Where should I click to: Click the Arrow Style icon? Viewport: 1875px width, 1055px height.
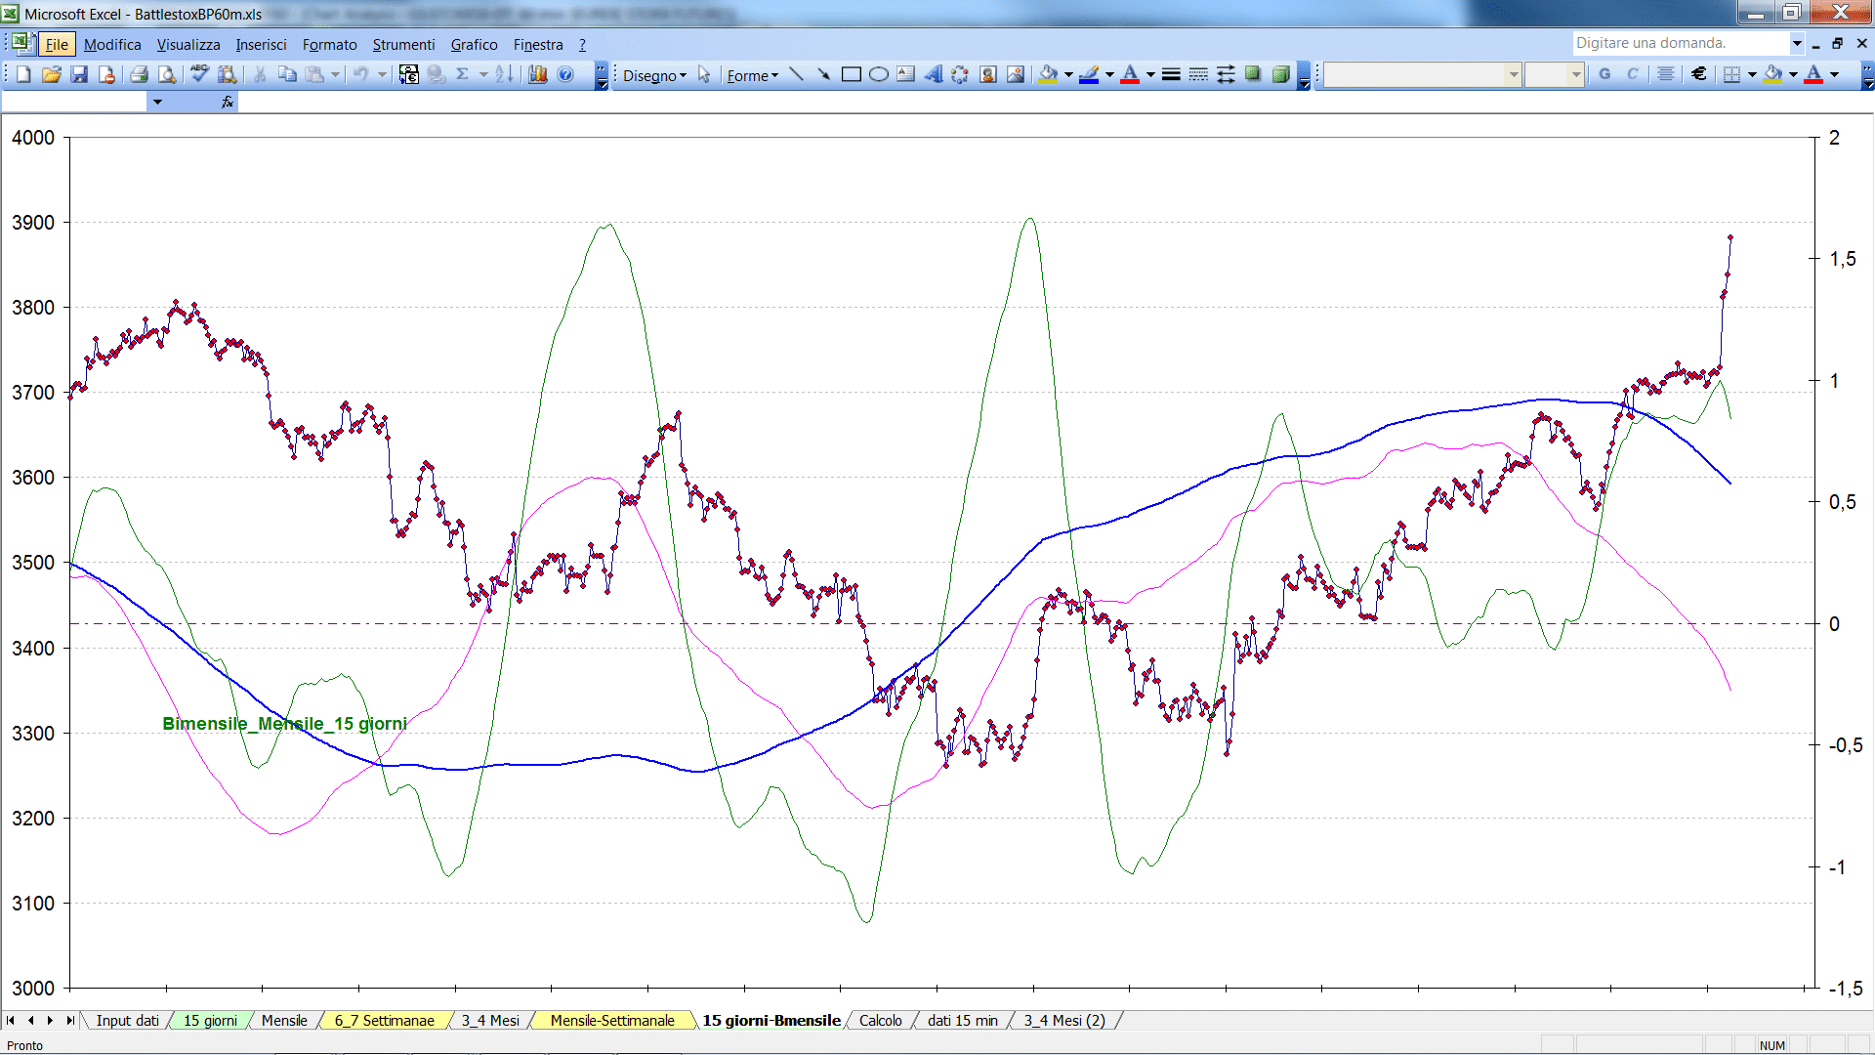(x=1226, y=74)
